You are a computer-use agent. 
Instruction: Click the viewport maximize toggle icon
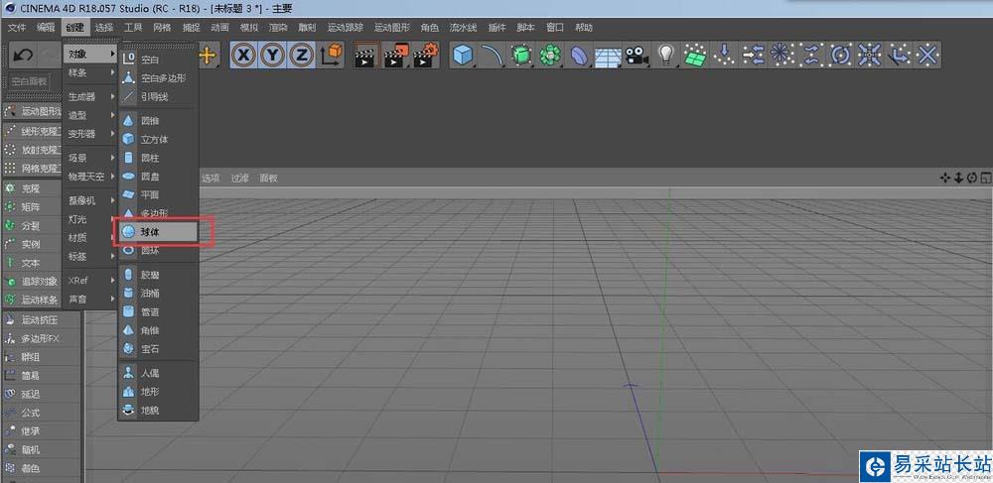(x=986, y=179)
